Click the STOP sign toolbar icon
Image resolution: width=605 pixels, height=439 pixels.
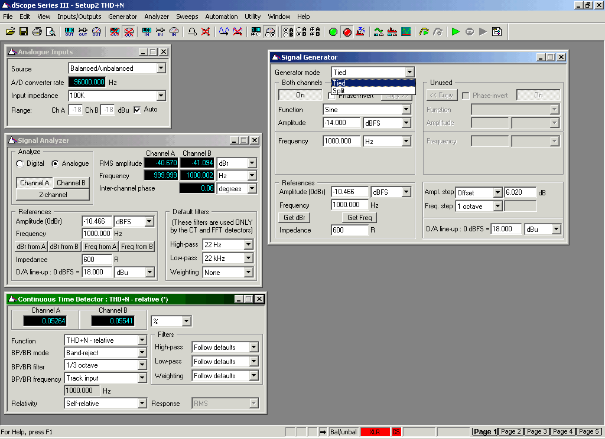click(x=470, y=32)
